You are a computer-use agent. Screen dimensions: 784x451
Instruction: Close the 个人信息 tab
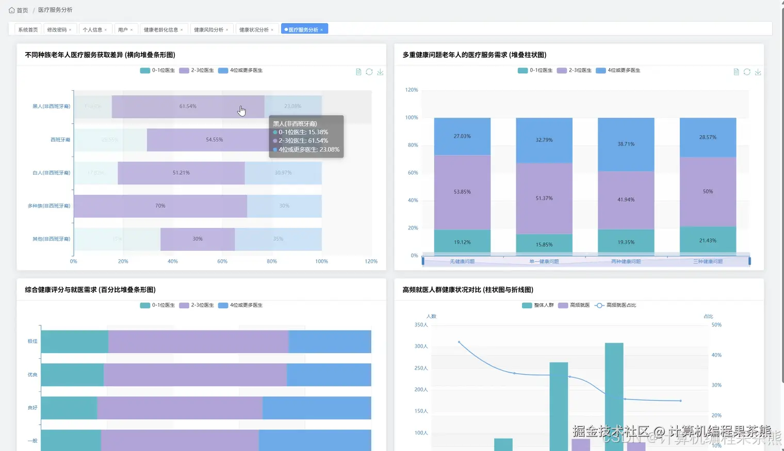[106, 30]
